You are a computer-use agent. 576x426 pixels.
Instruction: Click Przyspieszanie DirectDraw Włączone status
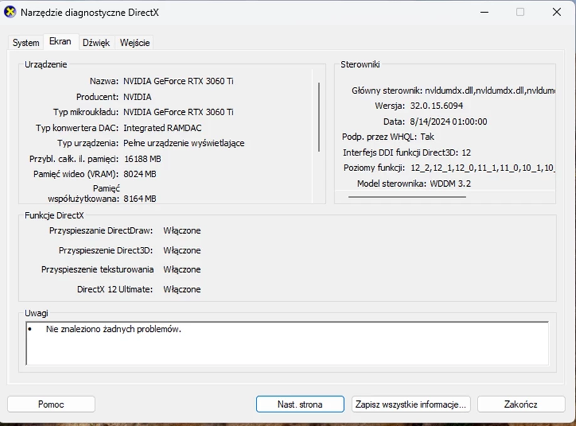tap(182, 231)
